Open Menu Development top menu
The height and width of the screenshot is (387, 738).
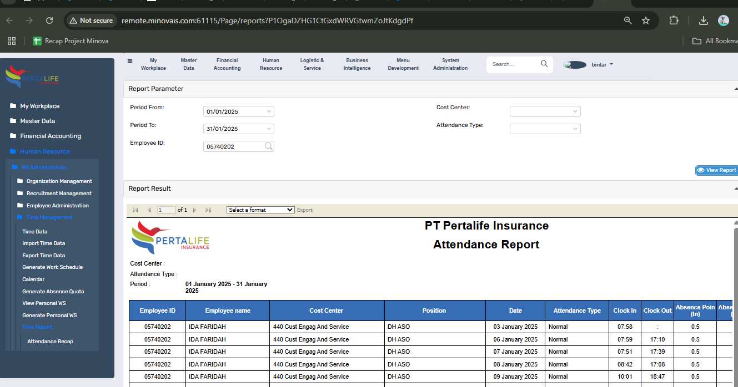tap(403, 64)
